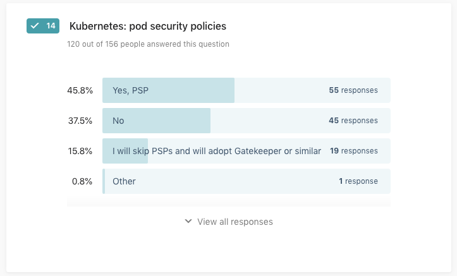Click the checkmark icon in question badge
The width and height of the screenshot is (457, 276).
coord(35,26)
